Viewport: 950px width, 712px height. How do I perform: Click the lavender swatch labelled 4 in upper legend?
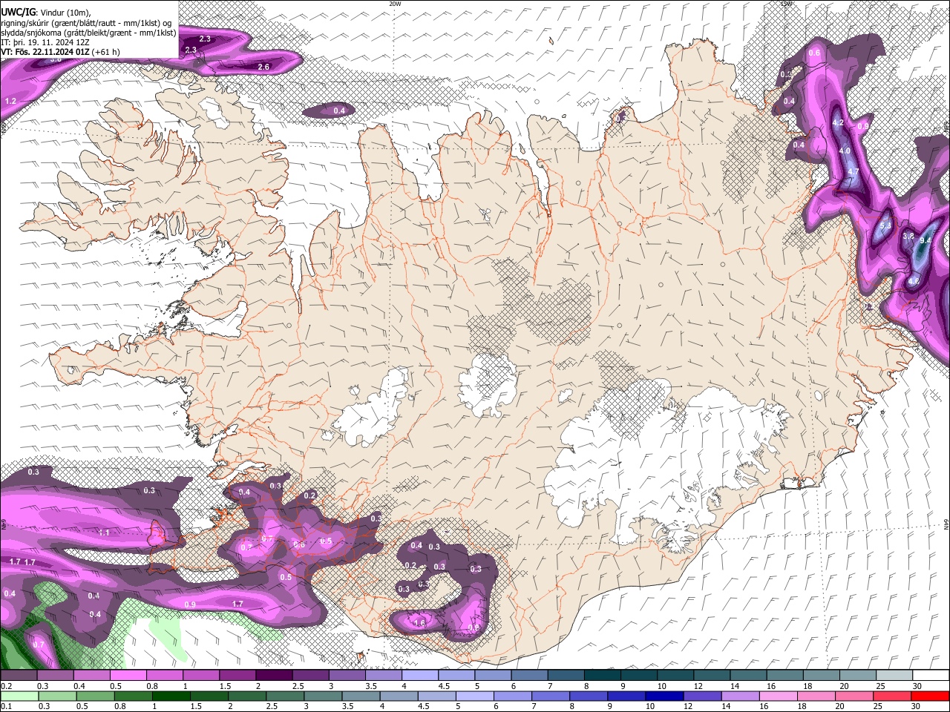point(419,676)
